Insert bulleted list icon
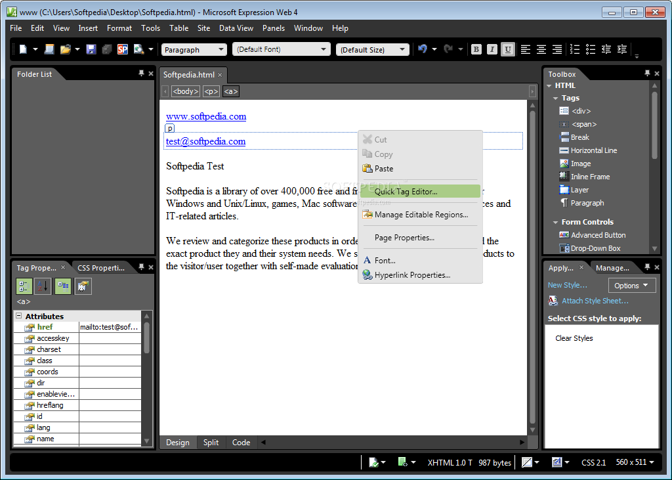The image size is (672, 480). pyautogui.click(x=591, y=49)
